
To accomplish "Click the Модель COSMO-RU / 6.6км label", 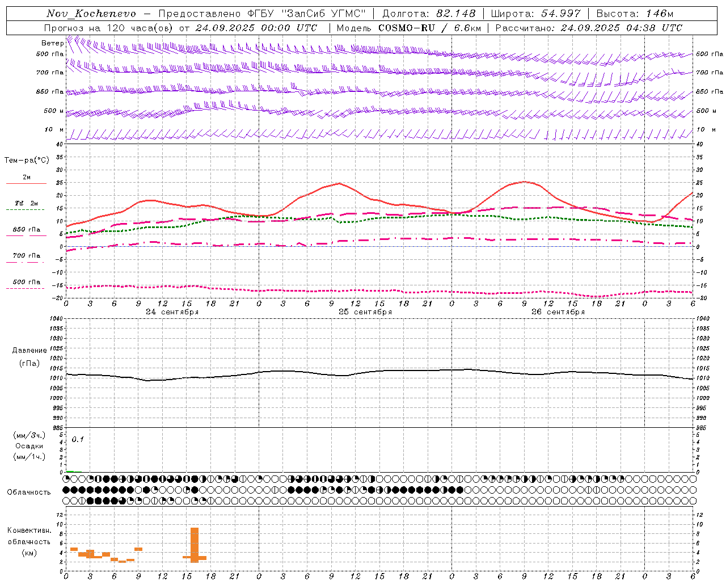I will pos(408,28).
